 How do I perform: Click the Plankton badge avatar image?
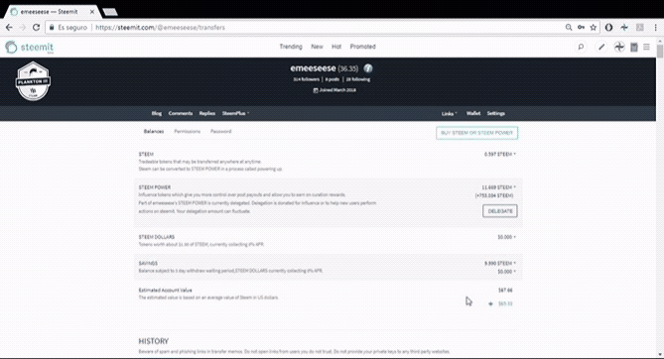click(33, 81)
